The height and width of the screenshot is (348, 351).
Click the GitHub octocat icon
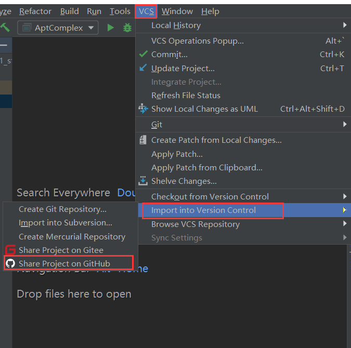[10, 263]
